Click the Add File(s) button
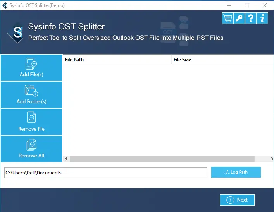The height and width of the screenshot is (212, 274). click(31, 68)
